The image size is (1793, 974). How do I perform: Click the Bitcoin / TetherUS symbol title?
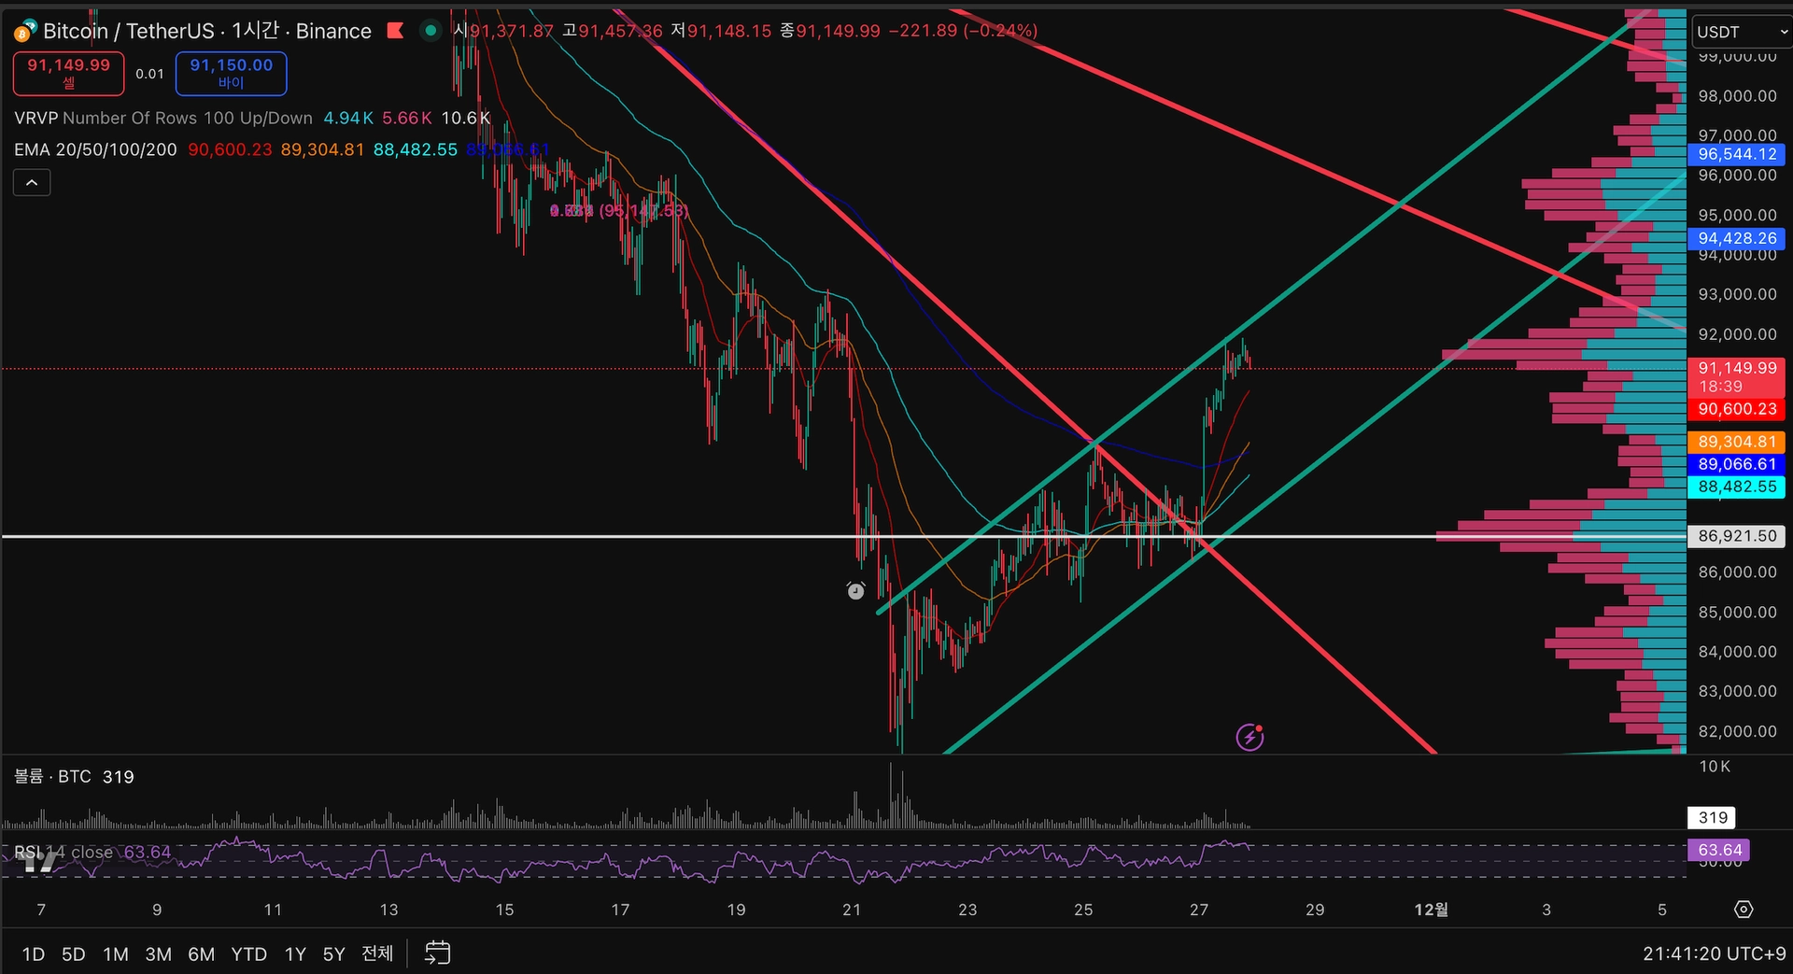128,31
